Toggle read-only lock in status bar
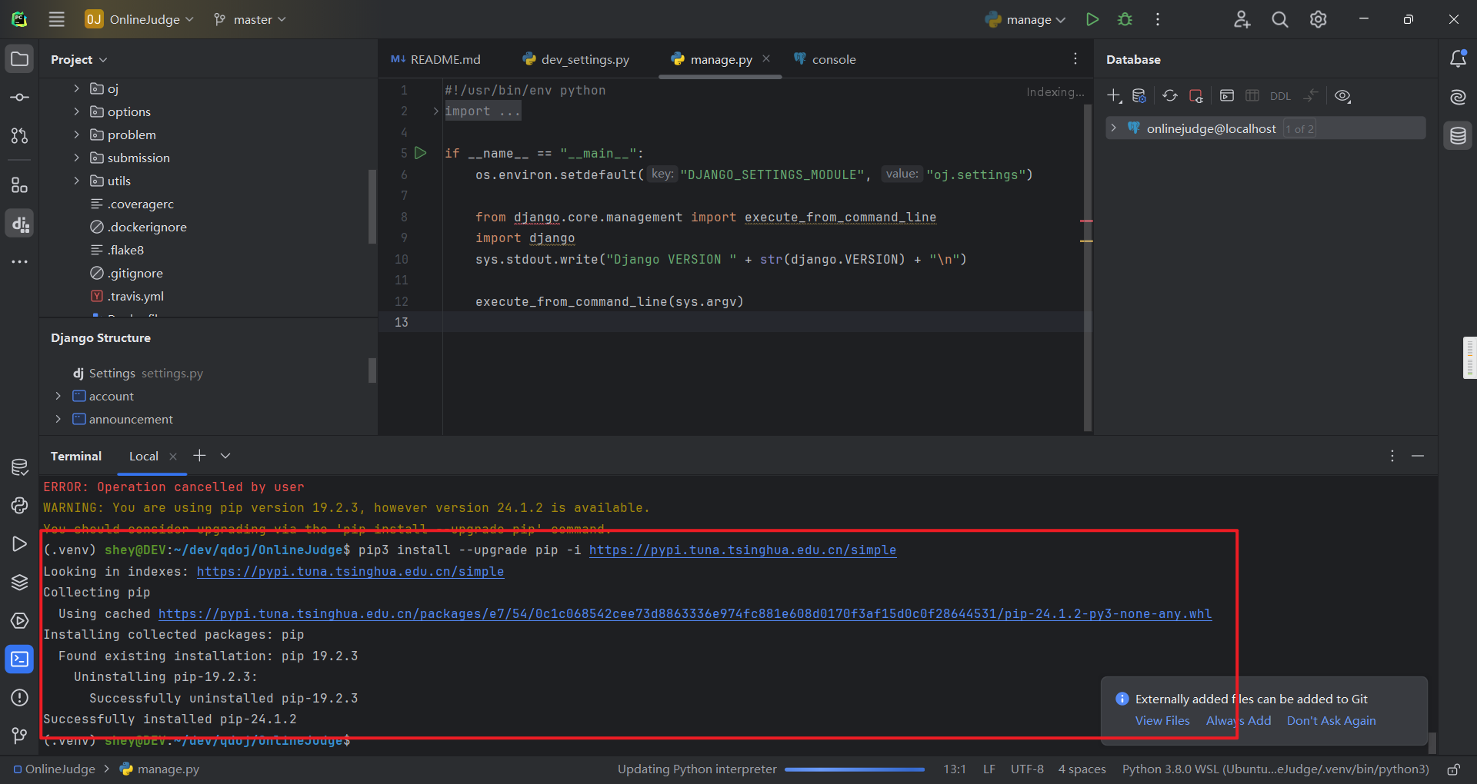Screen dimensions: 1477x784 (x=1454, y=769)
